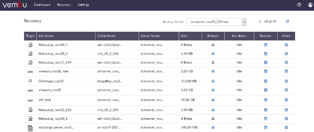Click the restore icon for vmware_nov20_new
The image size is (314, 132).
click(213, 71)
